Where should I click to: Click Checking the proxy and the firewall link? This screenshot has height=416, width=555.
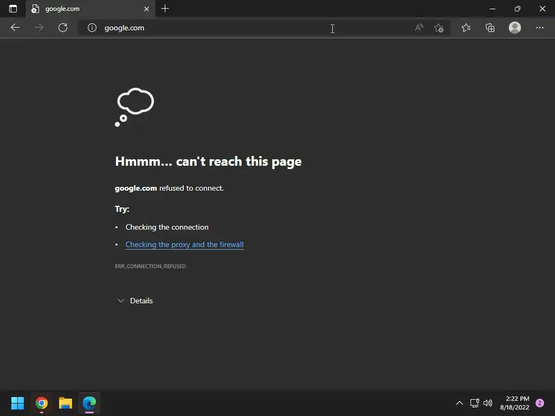click(x=184, y=244)
